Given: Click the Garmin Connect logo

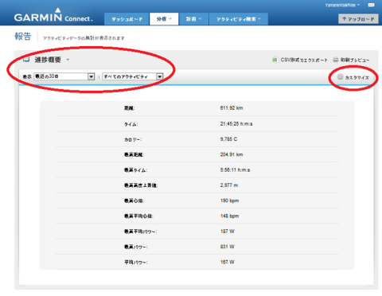Looking at the screenshot, I should [53, 15].
